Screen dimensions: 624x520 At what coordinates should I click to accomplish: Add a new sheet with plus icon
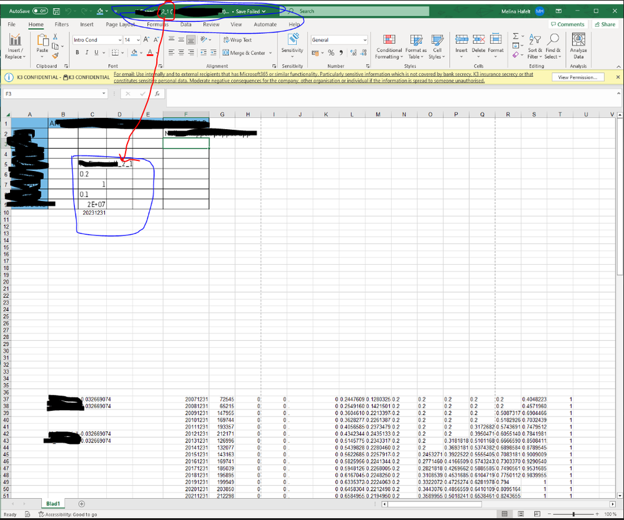click(x=82, y=504)
